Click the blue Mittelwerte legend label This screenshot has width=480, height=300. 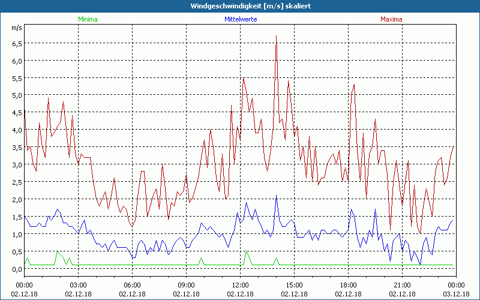coord(240,19)
